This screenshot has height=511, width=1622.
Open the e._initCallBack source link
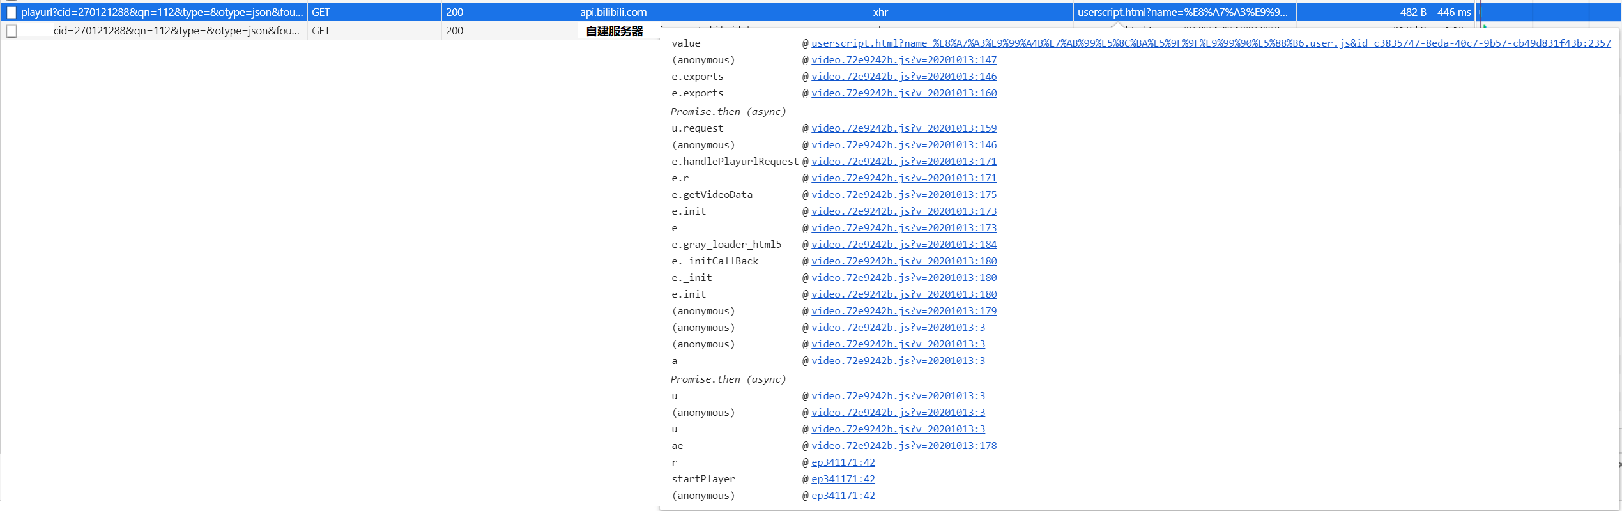tap(904, 261)
